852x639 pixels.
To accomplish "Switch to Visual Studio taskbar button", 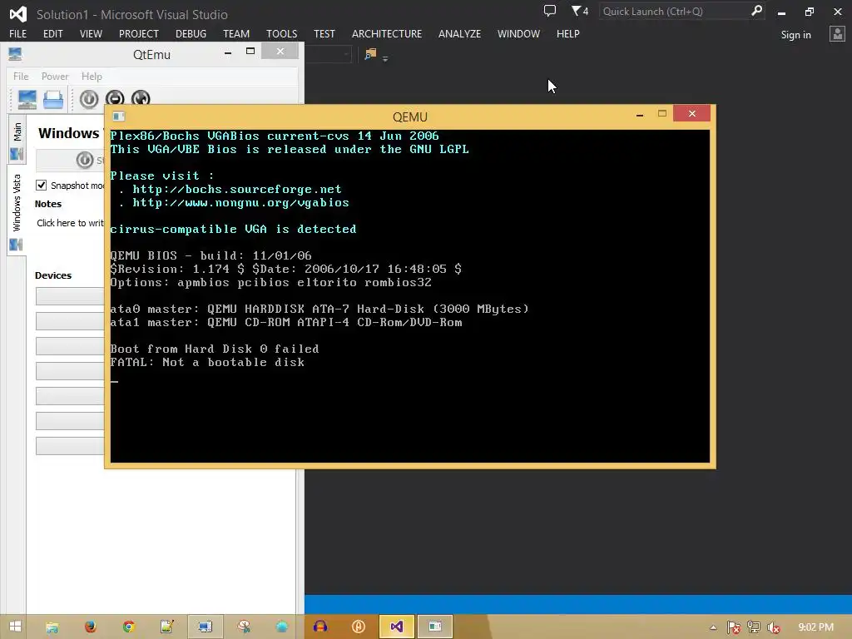I will (397, 627).
